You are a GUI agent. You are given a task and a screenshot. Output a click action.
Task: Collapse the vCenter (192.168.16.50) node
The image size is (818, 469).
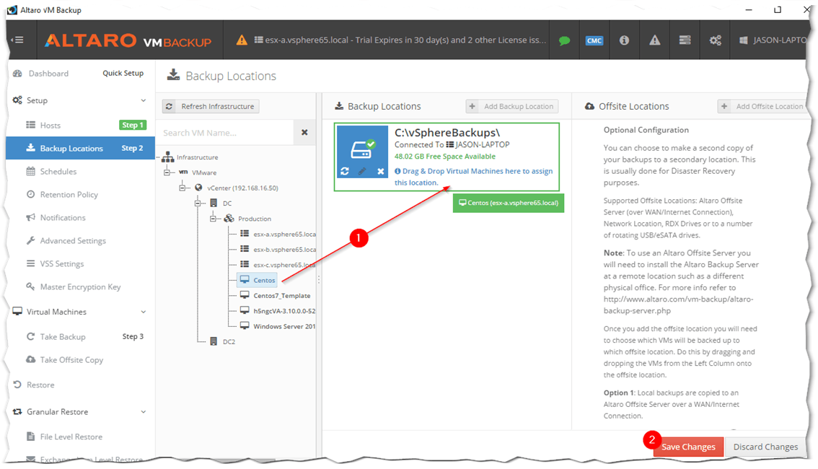coord(182,188)
